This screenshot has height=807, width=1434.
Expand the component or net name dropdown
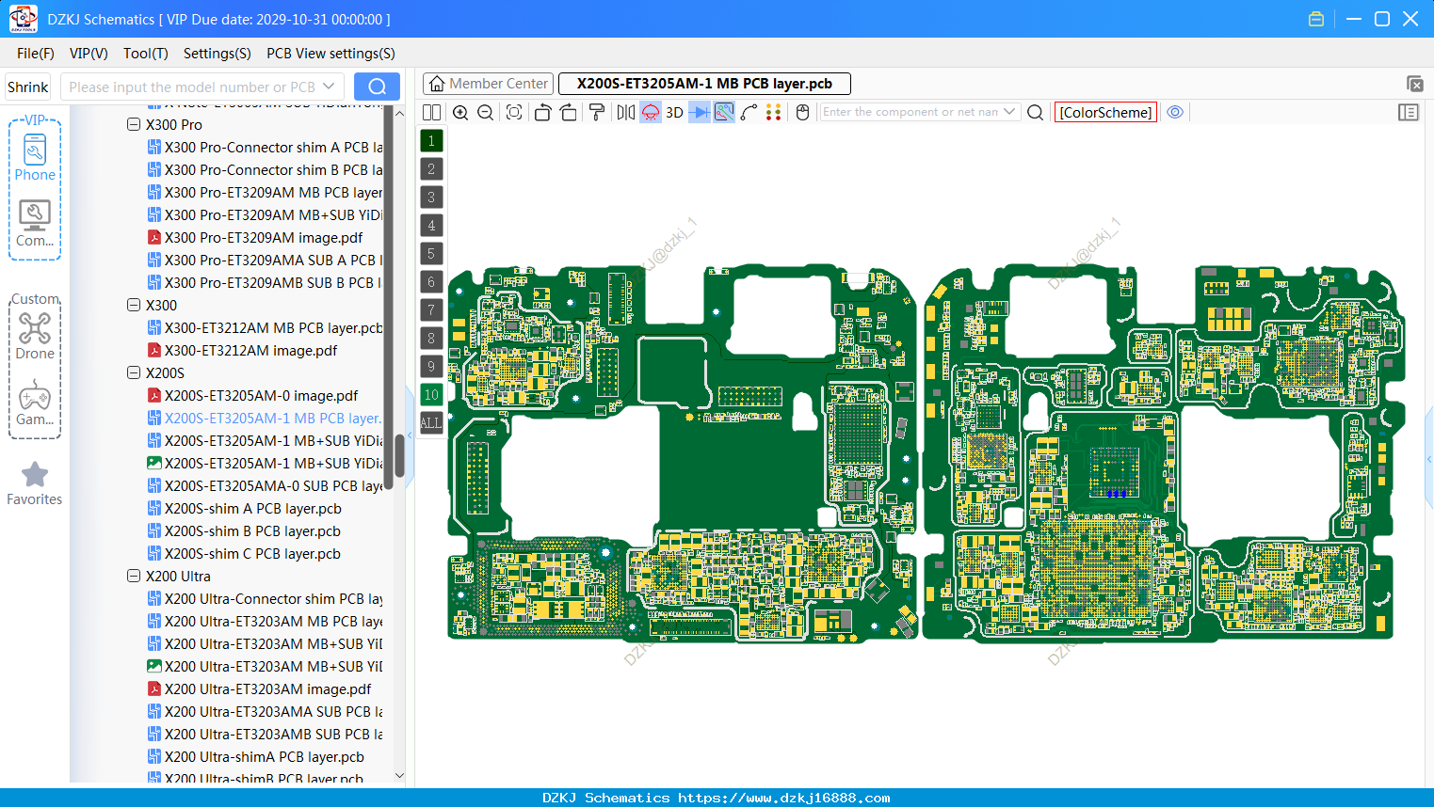[x=1010, y=112]
